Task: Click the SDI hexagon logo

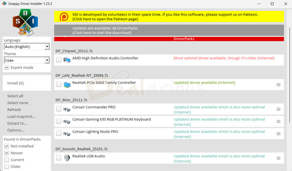Action: coord(25,22)
